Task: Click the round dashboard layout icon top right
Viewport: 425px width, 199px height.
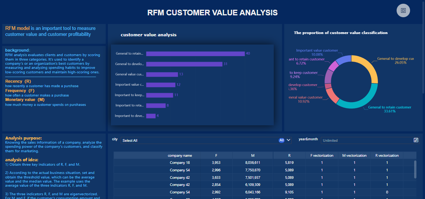Action: click(403, 10)
